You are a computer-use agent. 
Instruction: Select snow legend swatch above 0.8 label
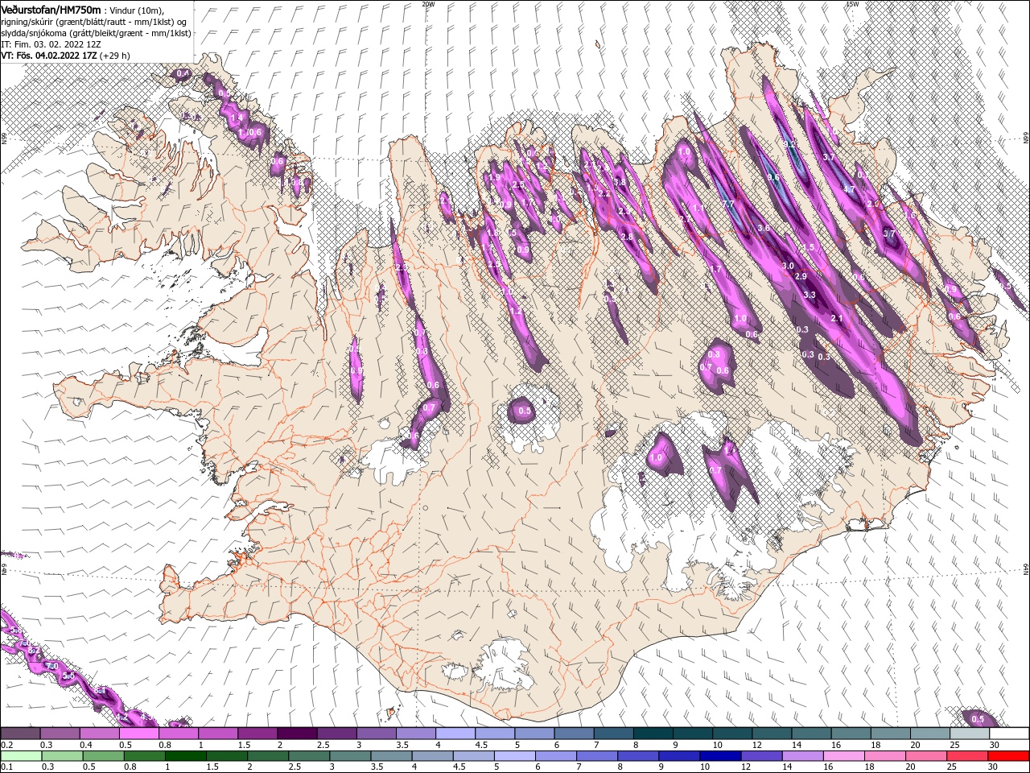click(x=178, y=734)
